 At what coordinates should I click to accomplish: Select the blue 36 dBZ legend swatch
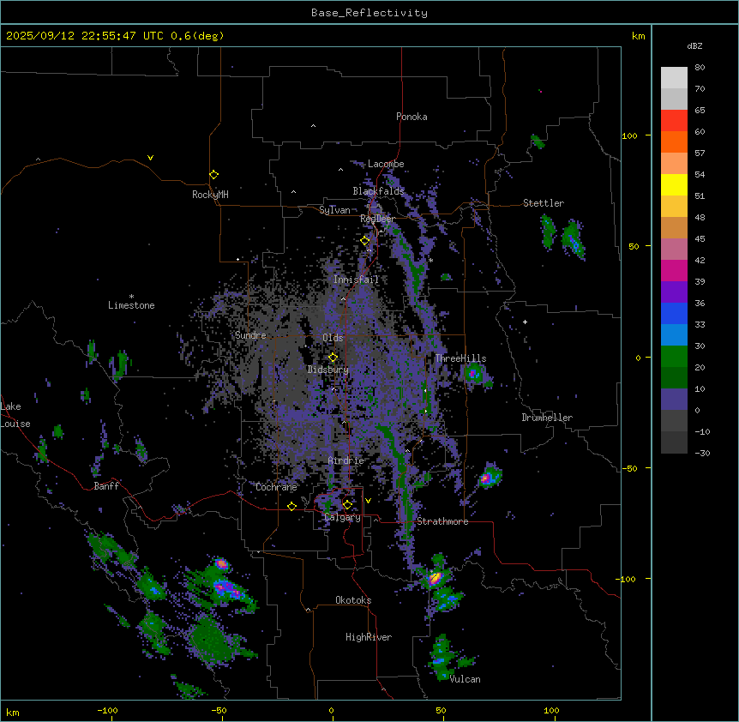[674, 313]
